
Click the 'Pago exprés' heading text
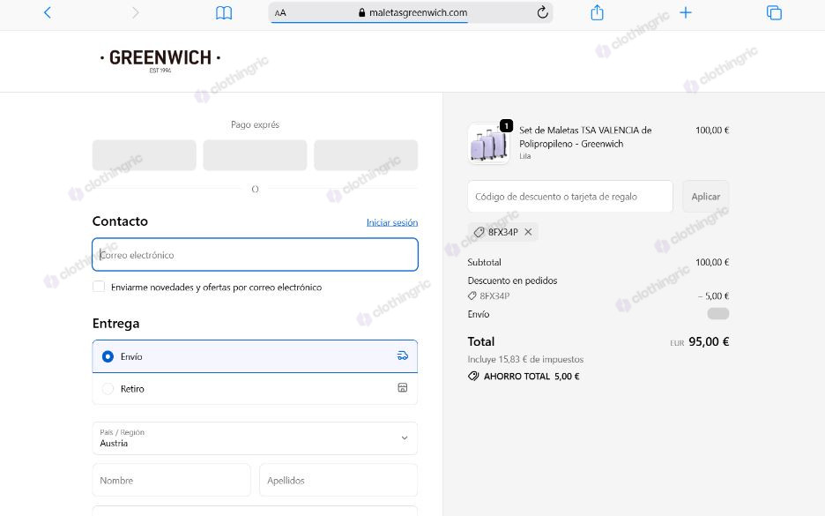coord(256,124)
